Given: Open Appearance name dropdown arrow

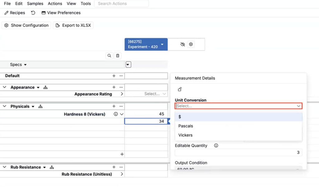Looking at the screenshot, I should point(38,88).
